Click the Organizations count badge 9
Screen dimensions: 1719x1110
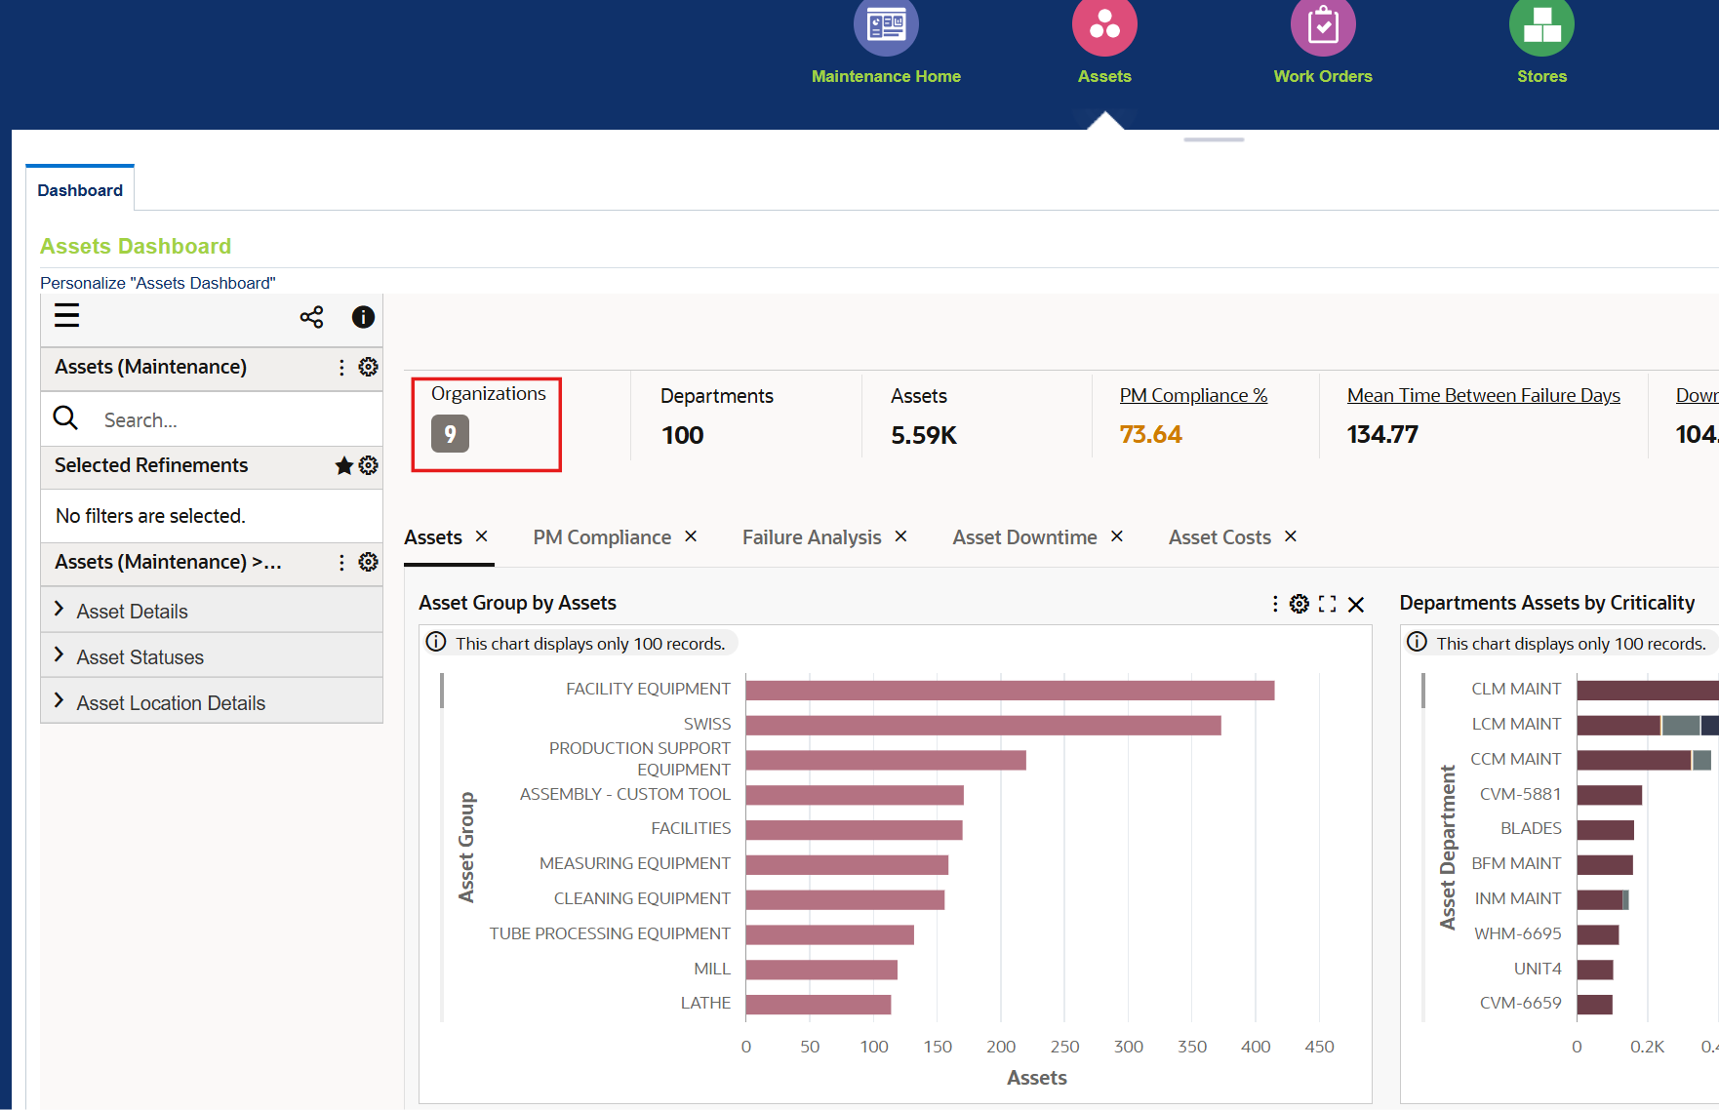tap(450, 434)
